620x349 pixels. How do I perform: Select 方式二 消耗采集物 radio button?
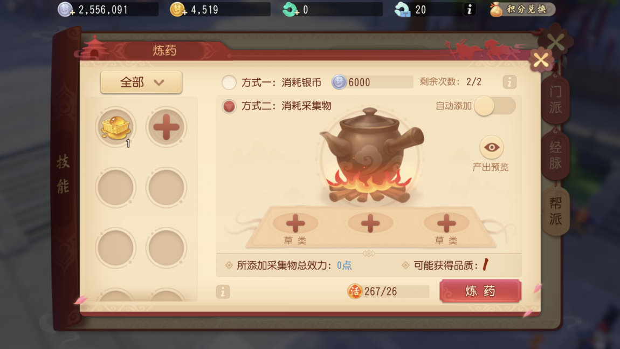click(x=229, y=106)
